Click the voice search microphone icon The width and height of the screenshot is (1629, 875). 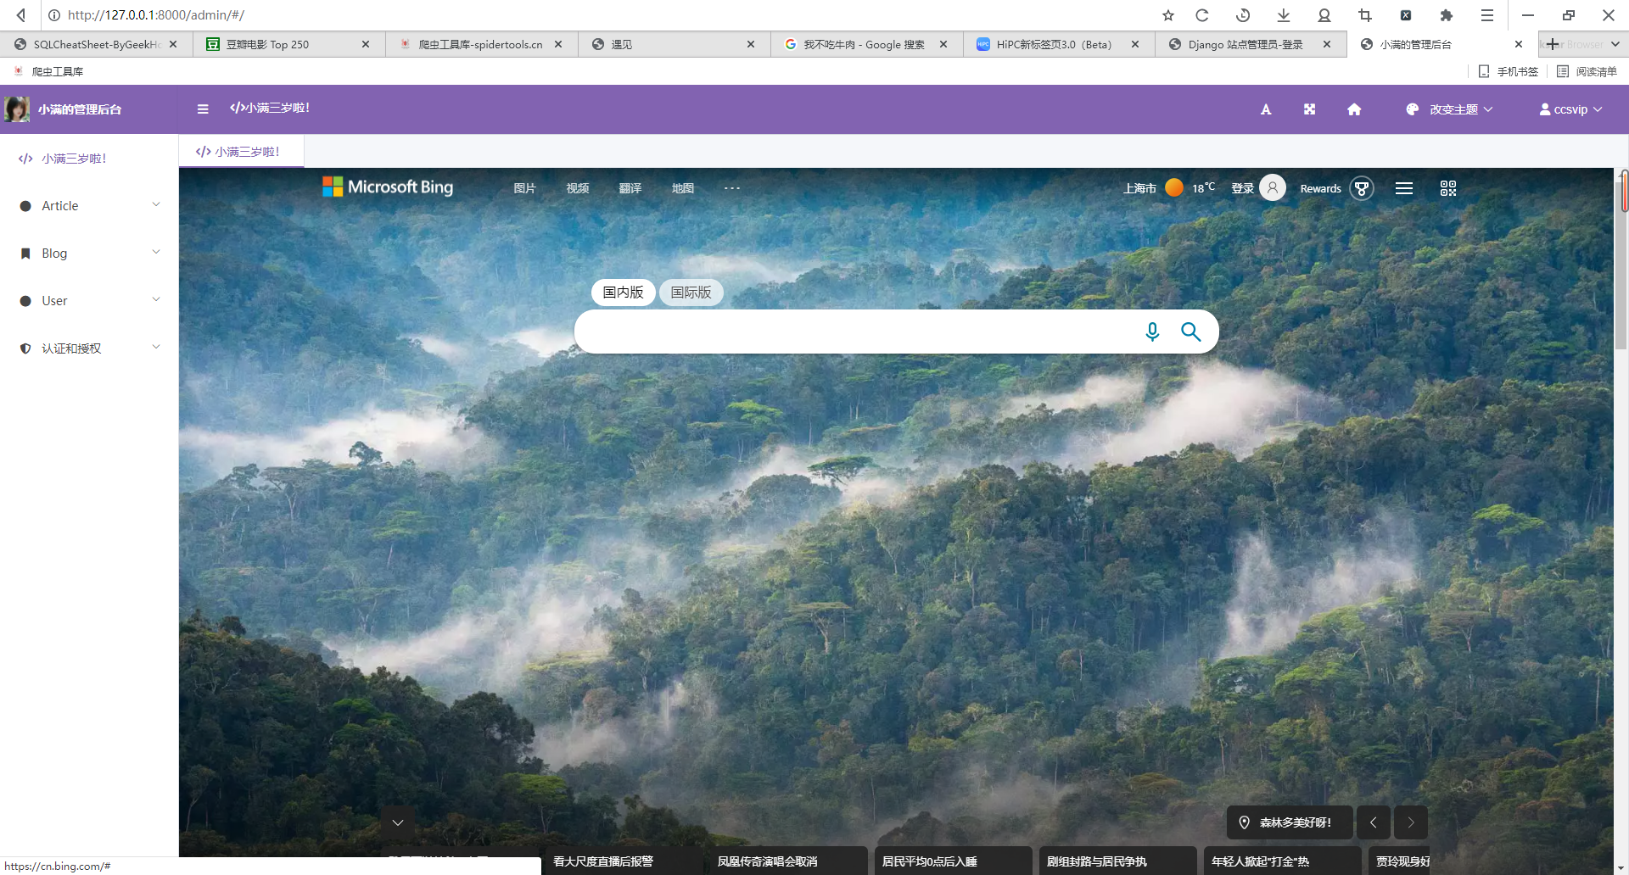point(1152,332)
